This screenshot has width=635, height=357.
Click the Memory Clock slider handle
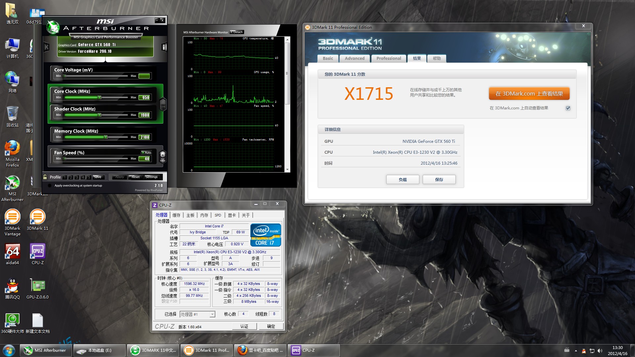click(x=106, y=137)
